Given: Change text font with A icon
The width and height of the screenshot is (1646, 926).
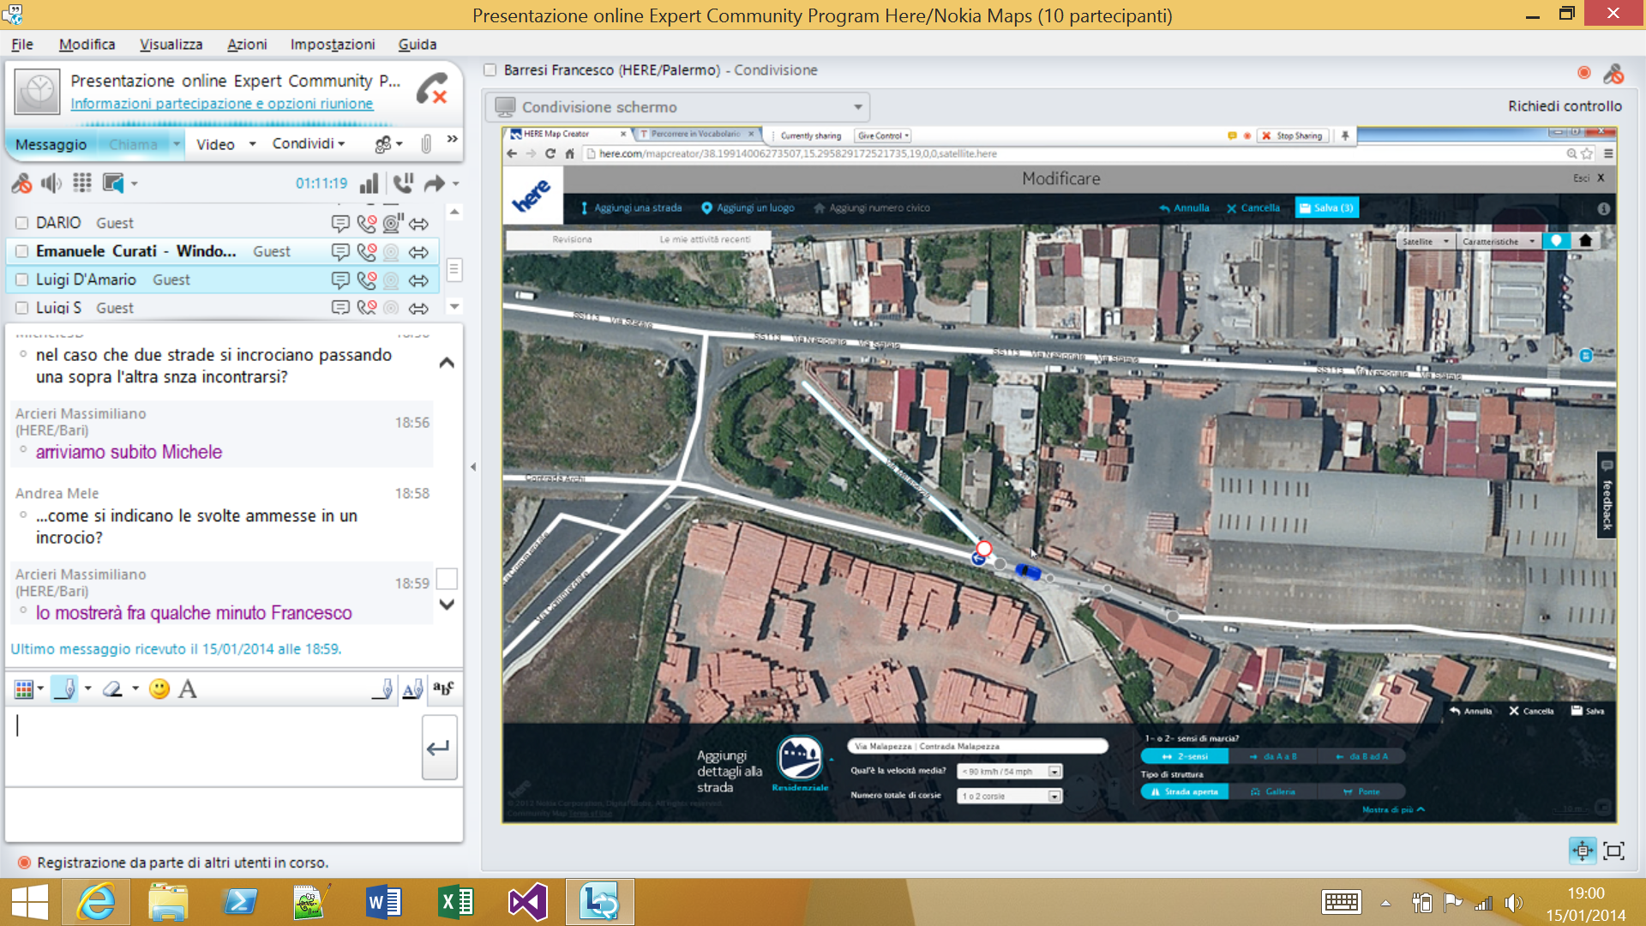Looking at the screenshot, I should [188, 689].
